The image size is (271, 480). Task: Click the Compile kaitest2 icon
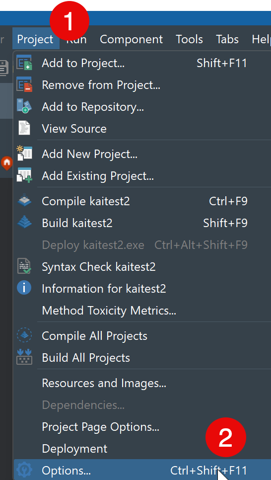point(24,201)
